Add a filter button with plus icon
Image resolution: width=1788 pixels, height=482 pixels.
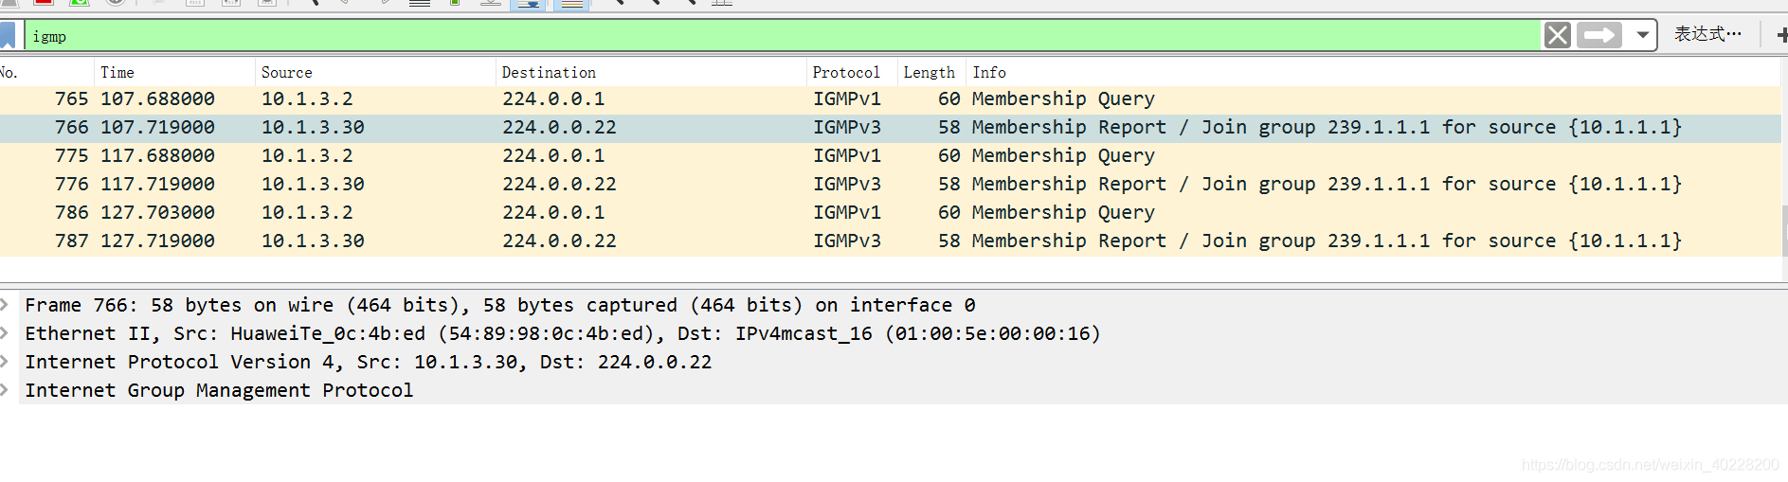tap(1781, 35)
